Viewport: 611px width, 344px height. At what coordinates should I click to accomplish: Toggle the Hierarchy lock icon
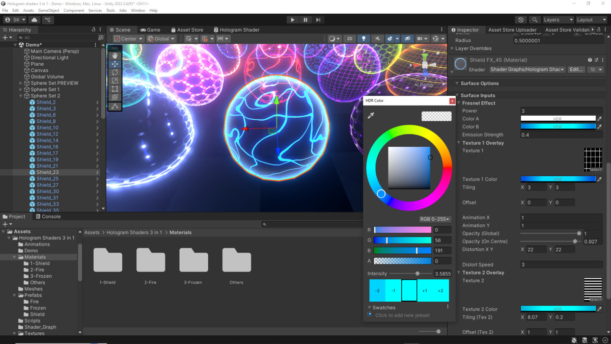point(93,30)
